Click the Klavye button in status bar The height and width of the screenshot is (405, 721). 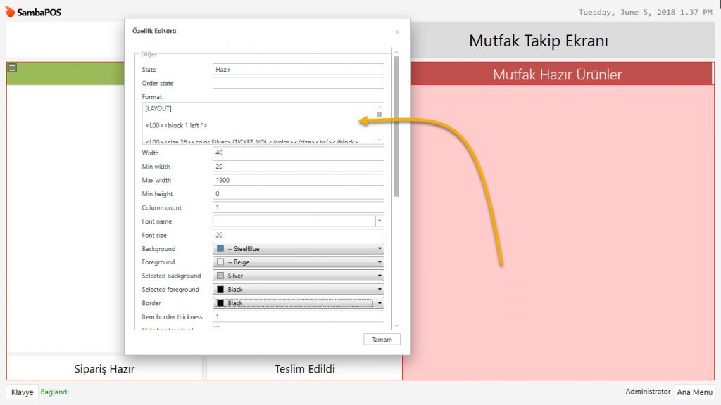(x=22, y=392)
